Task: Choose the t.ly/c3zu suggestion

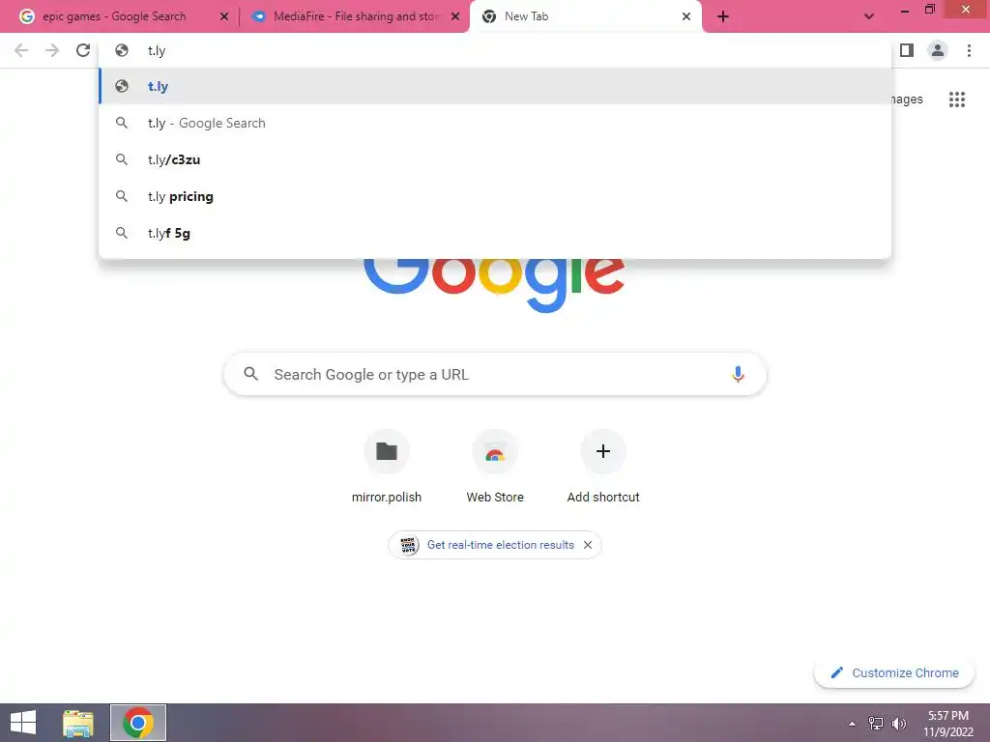Action: click(x=495, y=159)
